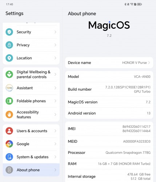This screenshot has height=182, width=156.
Task: Tap the Users & accounts icon
Action: click(x=9, y=131)
